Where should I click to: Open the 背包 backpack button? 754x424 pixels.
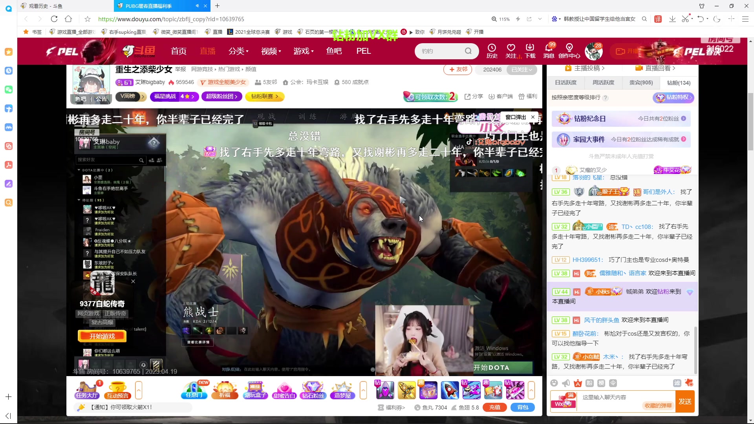click(523, 408)
